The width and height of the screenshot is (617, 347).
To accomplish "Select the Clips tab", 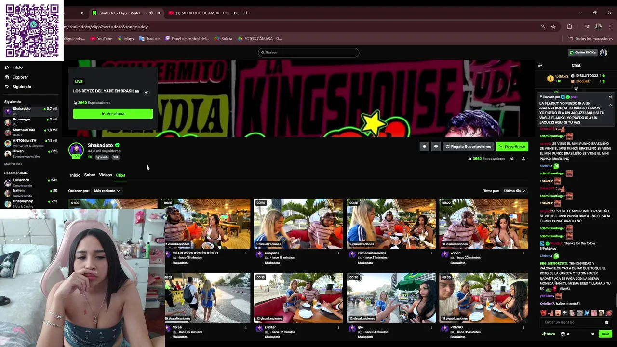I will 121,175.
